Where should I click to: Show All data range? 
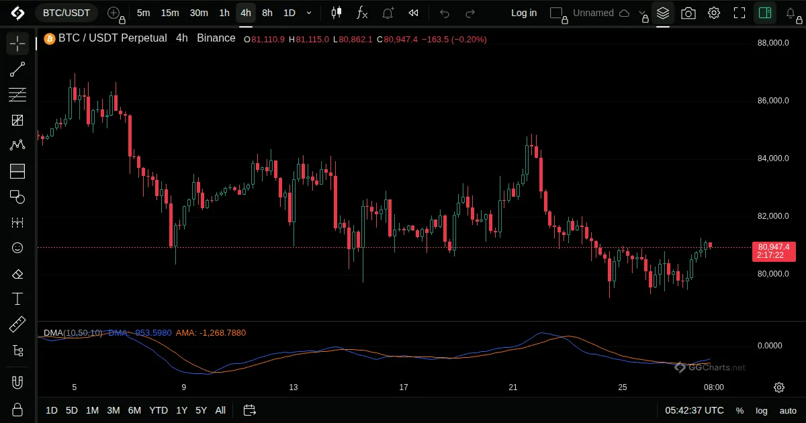(x=220, y=410)
